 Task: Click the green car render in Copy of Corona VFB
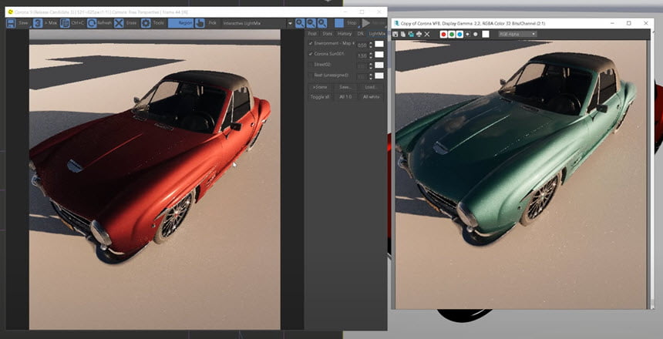pos(520,175)
